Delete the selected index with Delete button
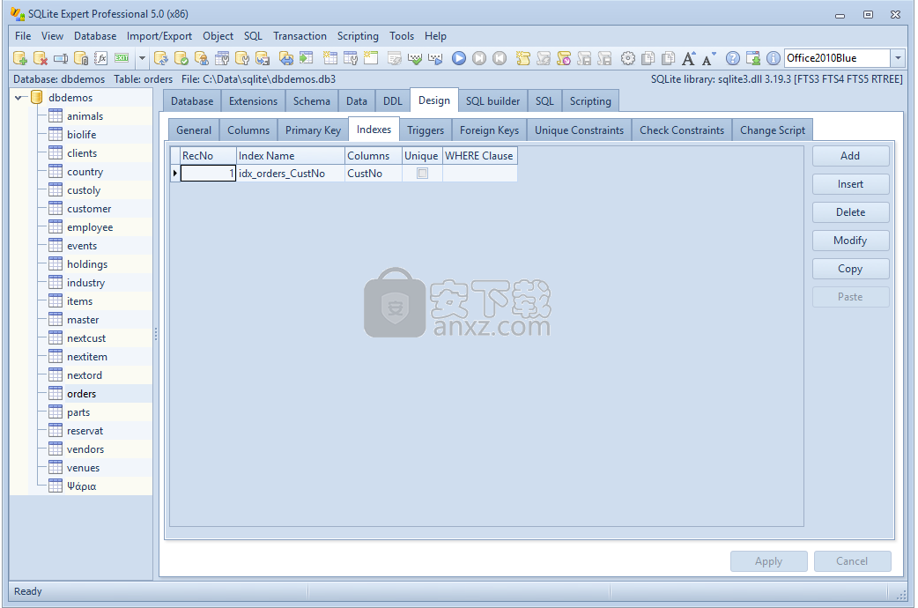918x608 pixels. pos(851,212)
